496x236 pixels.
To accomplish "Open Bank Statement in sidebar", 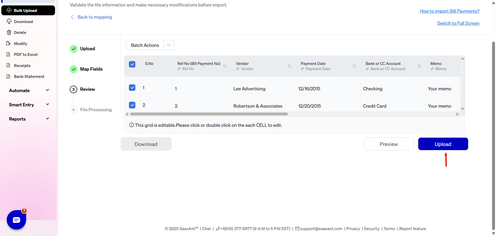I will (29, 76).
